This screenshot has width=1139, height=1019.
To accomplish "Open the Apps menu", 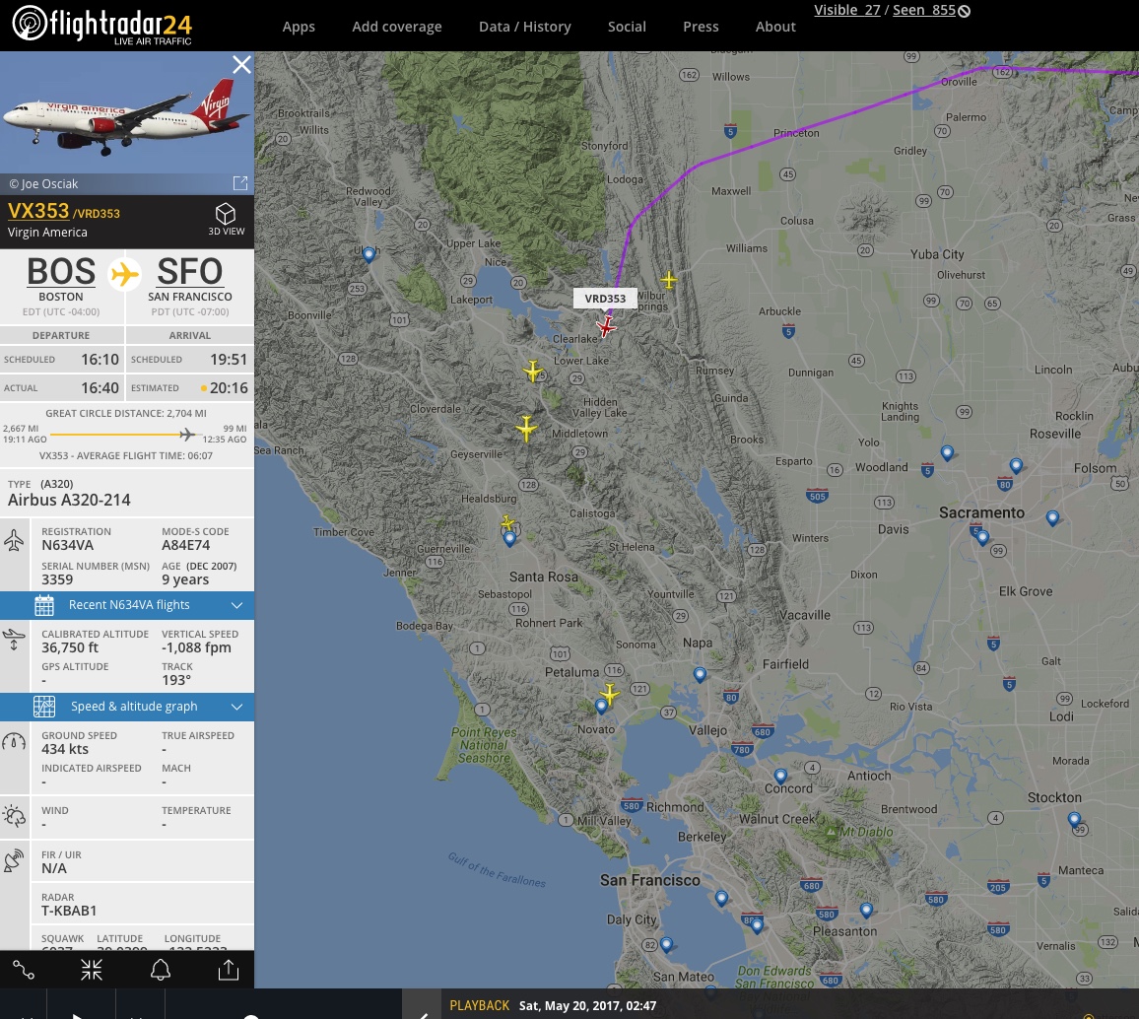I will coord(299,27).
